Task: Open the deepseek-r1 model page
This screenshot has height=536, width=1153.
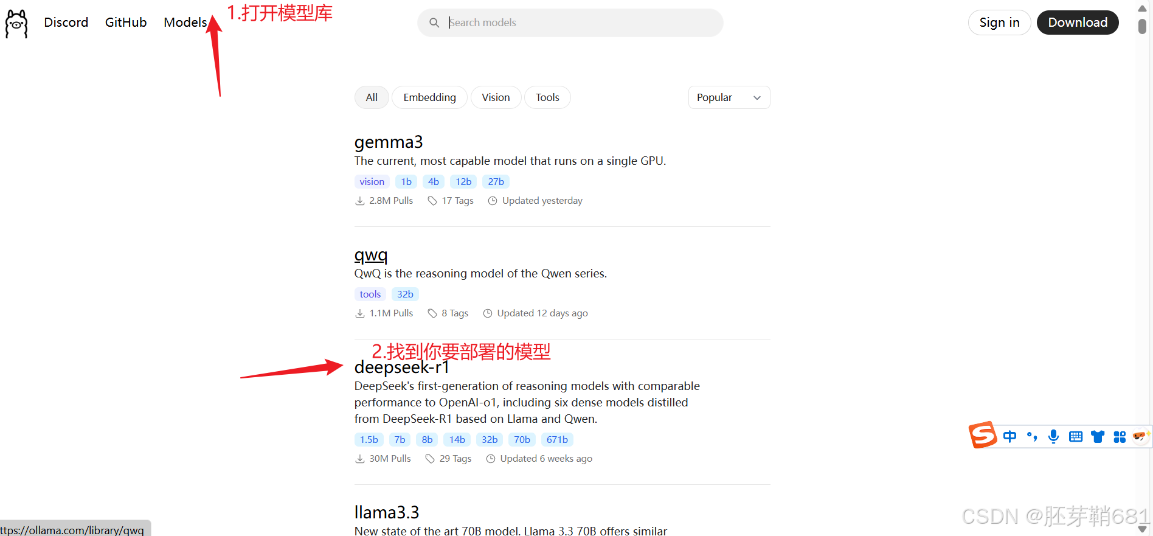Action: coord(401,367)
